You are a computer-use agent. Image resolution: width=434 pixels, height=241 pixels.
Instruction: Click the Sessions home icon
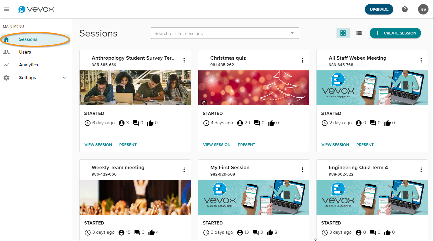tap(6, 39)
